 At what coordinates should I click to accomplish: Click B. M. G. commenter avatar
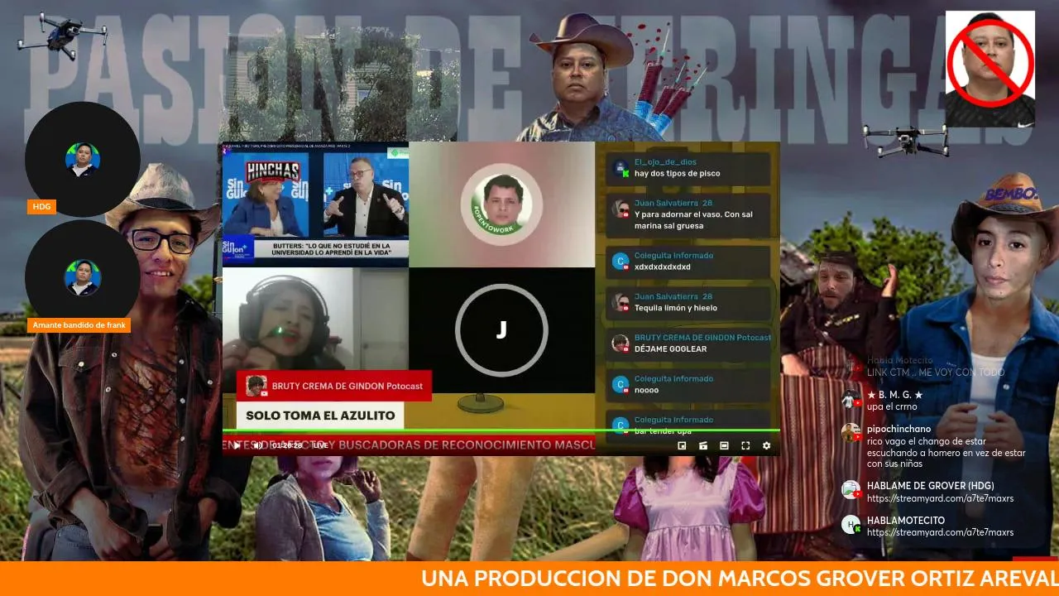(x=851, y=400)
